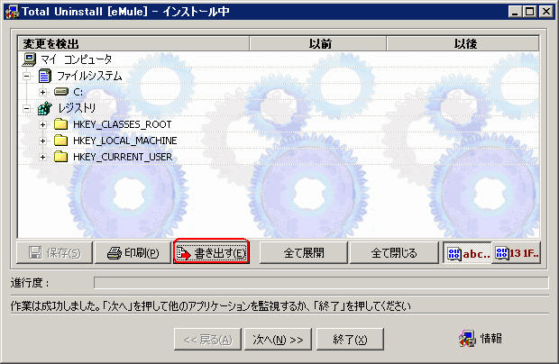
Task: Click the マイ コンピュータ computer icon
Action: pos(29,59)
